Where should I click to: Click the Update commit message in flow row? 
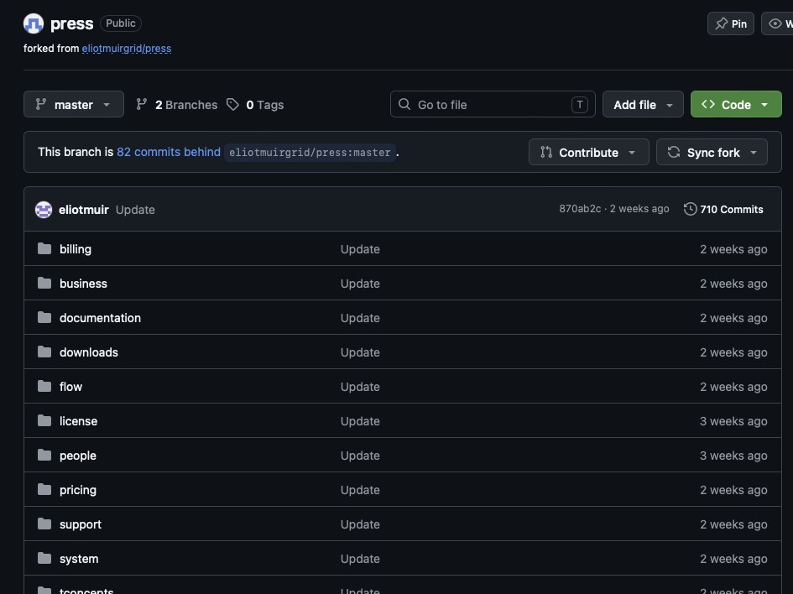(360, 387)
